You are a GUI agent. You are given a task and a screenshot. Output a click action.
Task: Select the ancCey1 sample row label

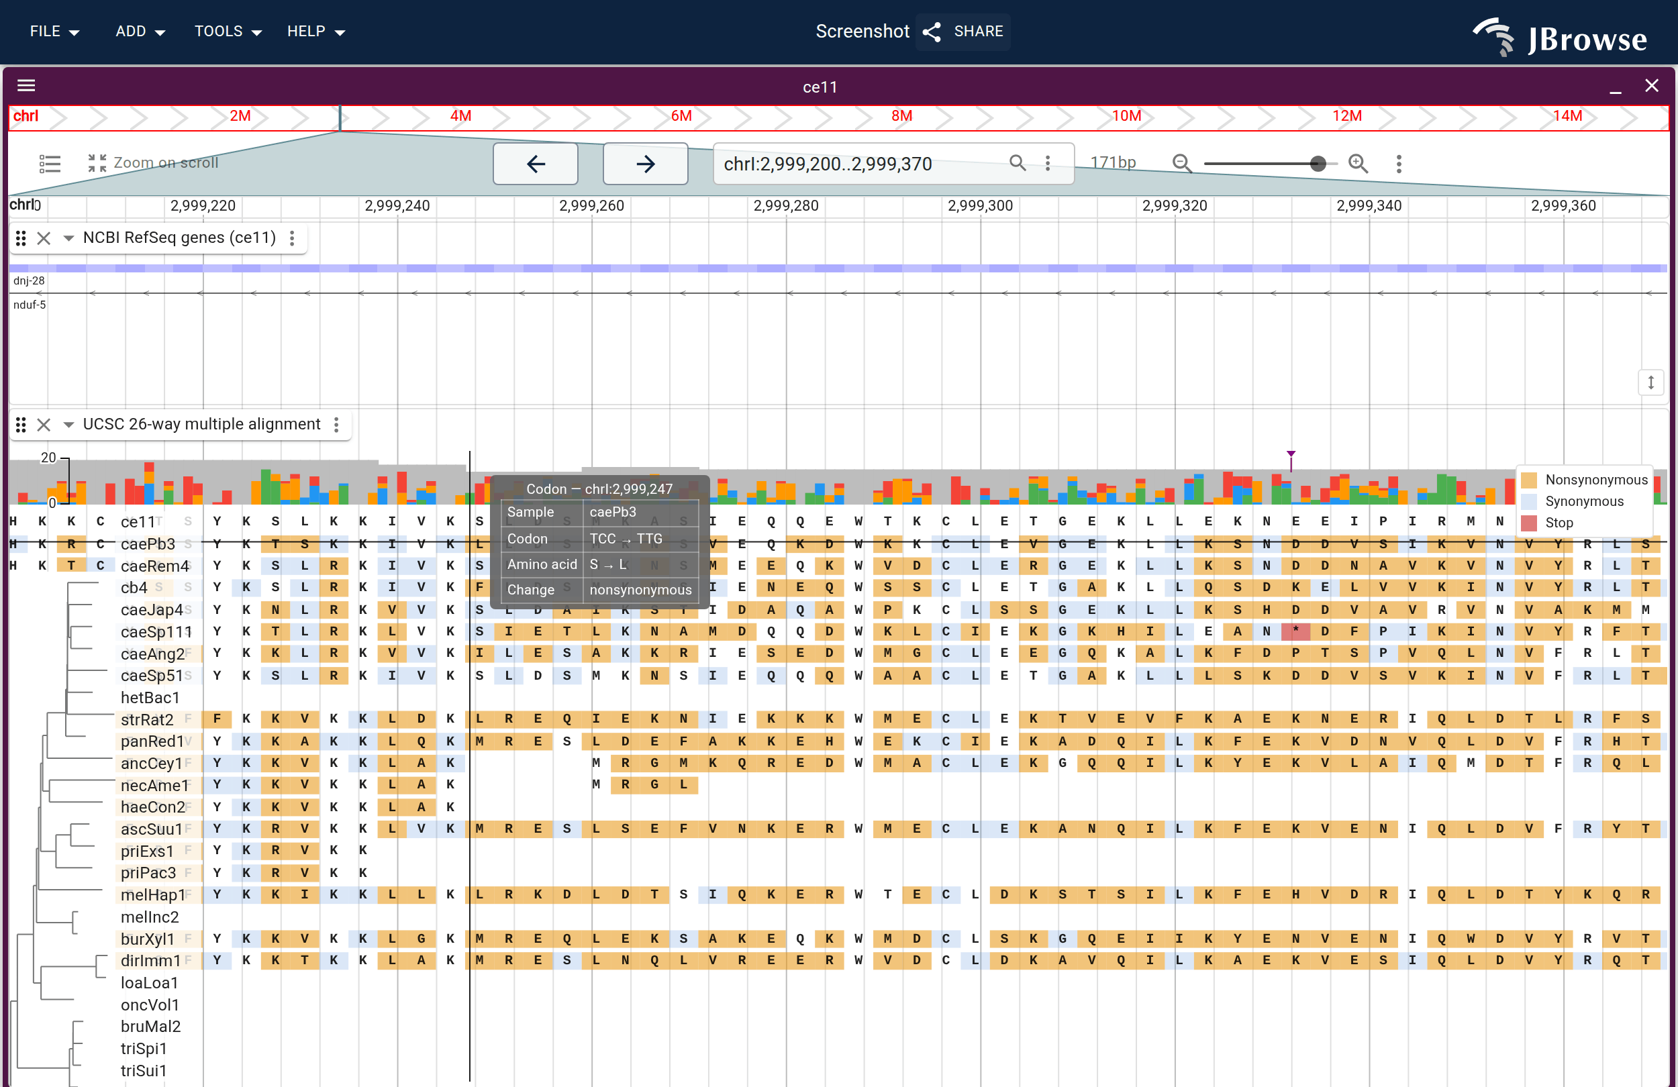152,763
